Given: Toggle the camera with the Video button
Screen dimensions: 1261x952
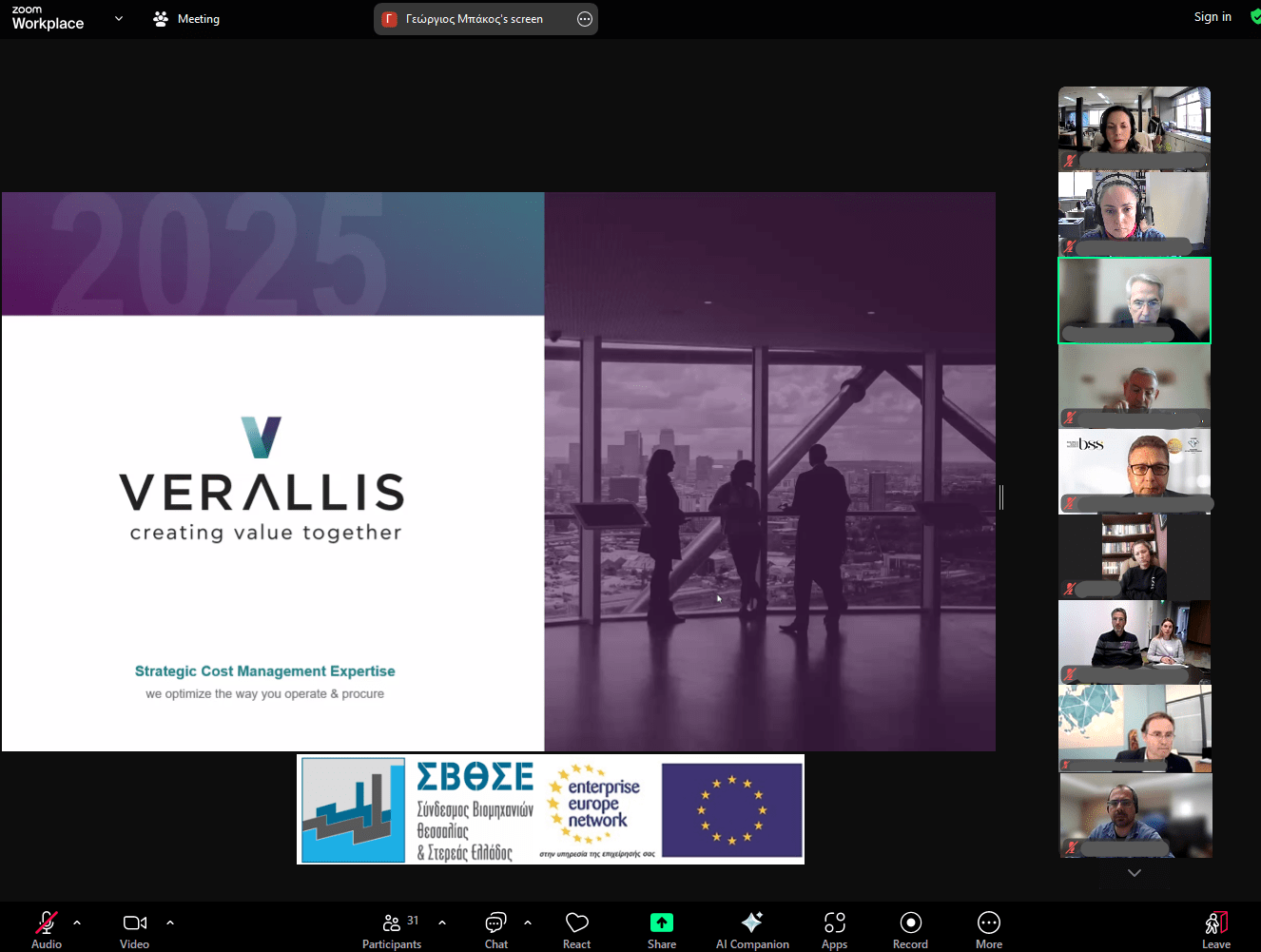Looking at the screenshot, I should (134, 929).
